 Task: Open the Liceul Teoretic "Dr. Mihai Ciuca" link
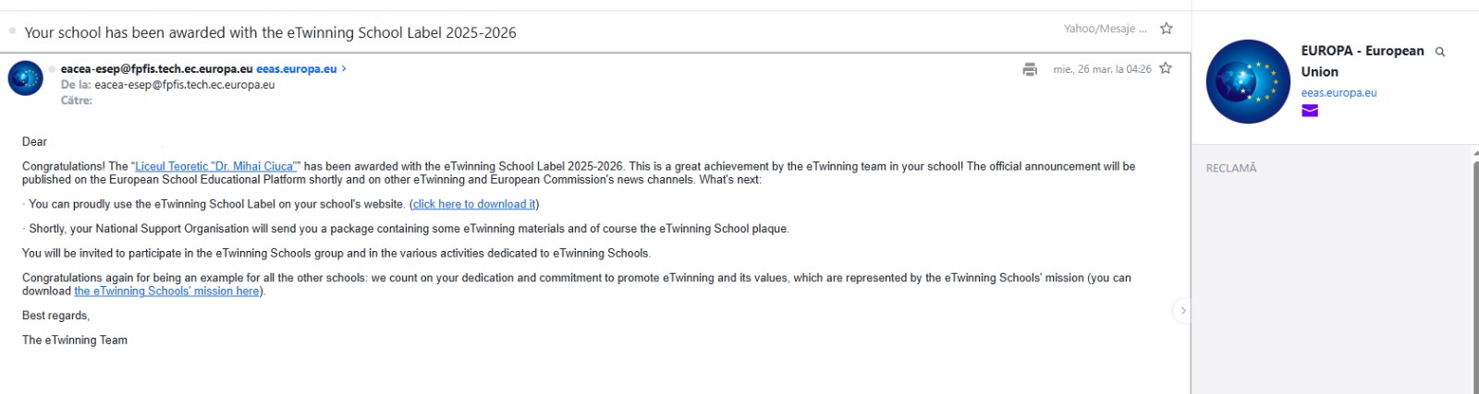pyautogui.click(x=215, y=167)
